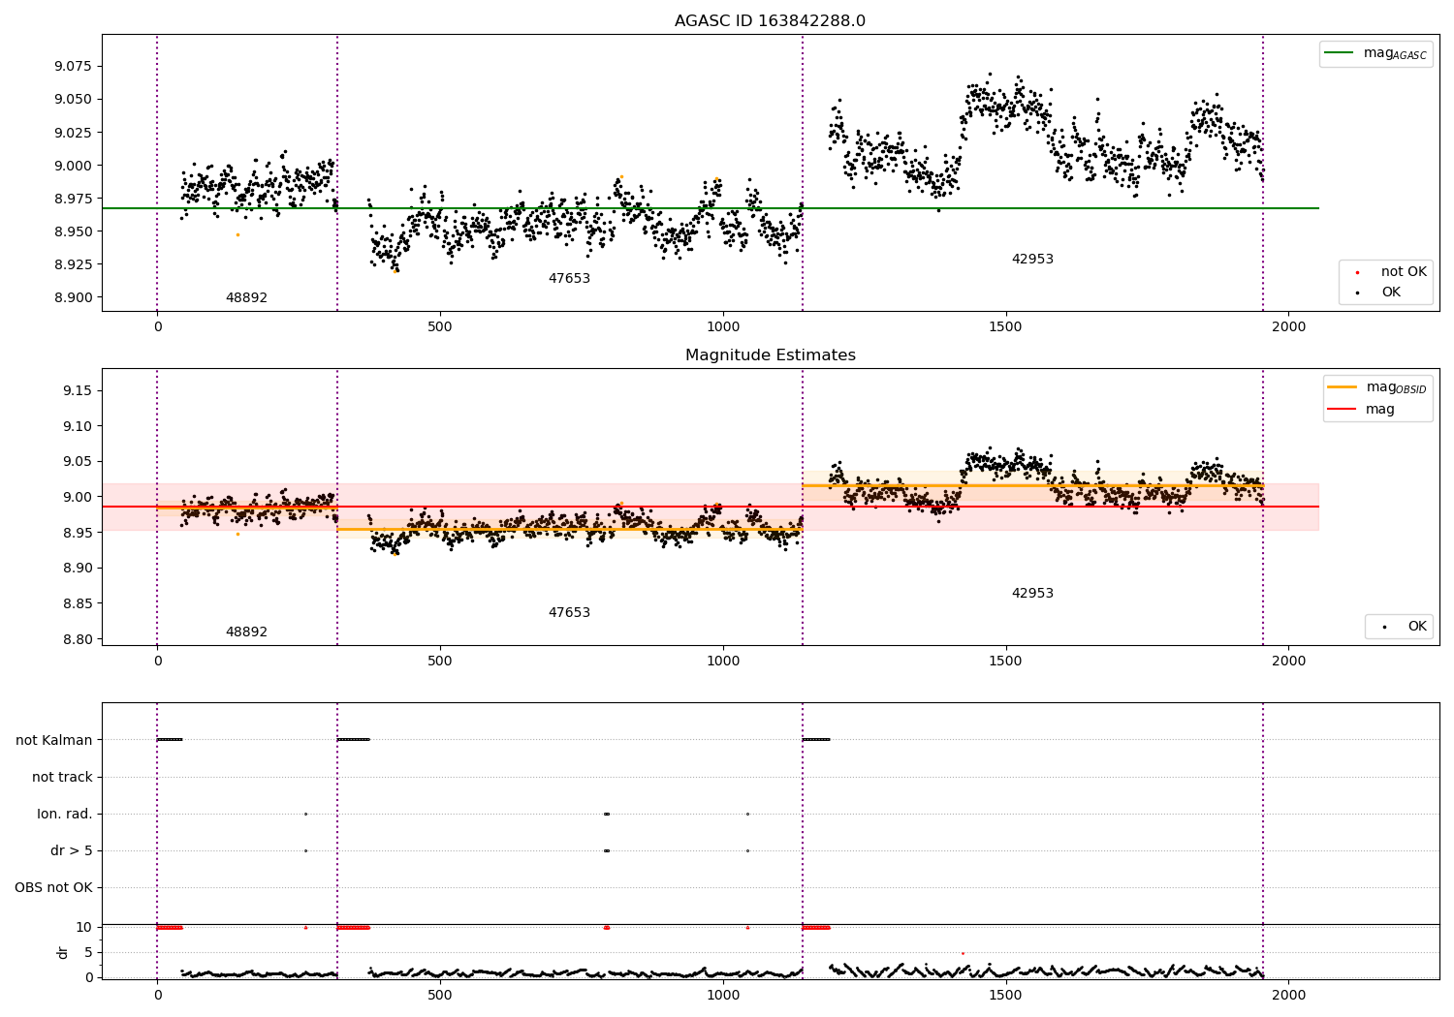Click the 'not Kalman' row label

(x=54, y=741)
